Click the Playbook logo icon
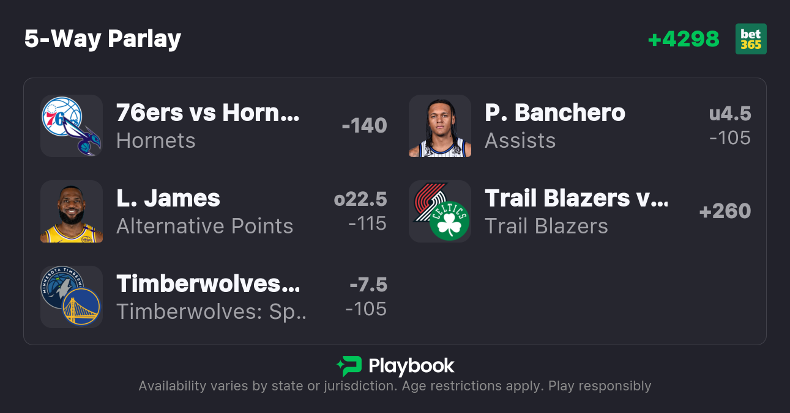 pos(349,366)
